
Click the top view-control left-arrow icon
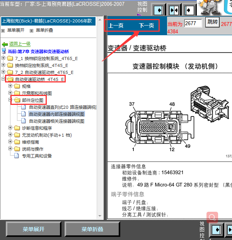click(189, 10)
